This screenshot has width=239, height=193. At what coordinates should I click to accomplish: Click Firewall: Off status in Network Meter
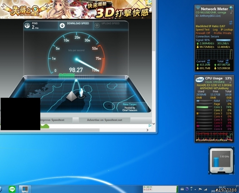203,33
